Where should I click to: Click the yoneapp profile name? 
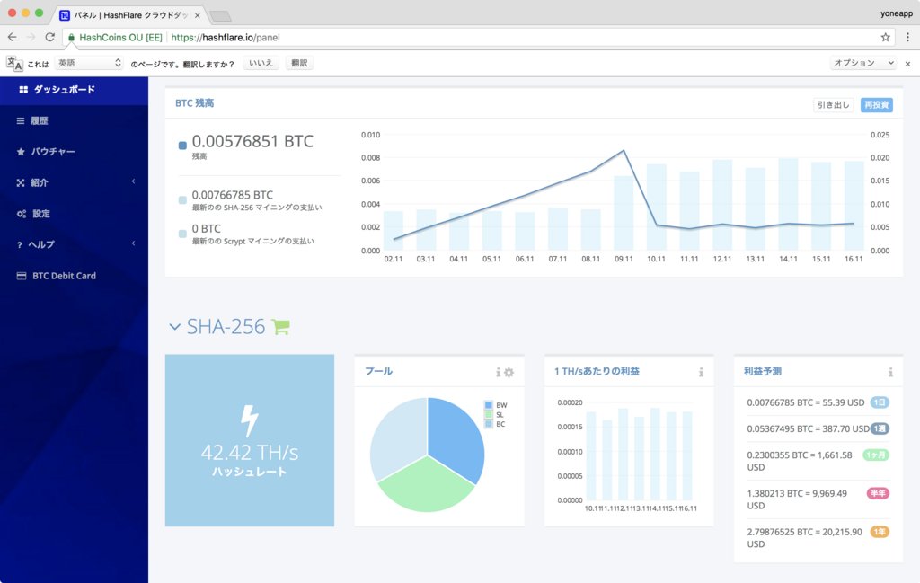tap(896, 13)
